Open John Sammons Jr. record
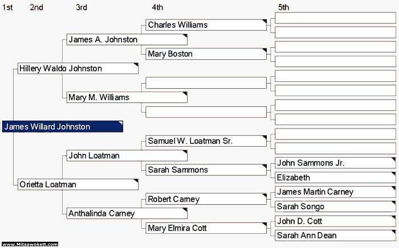 [x=335, y=163]
